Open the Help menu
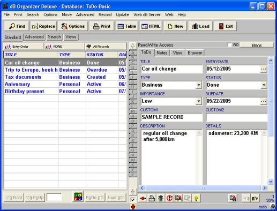Viewport: 277px width, 211px height. pos(182,14)
